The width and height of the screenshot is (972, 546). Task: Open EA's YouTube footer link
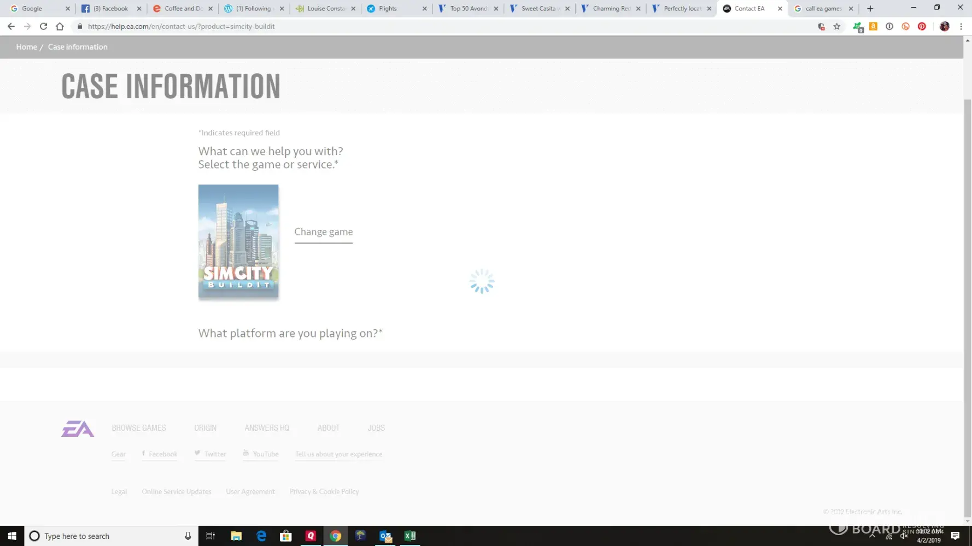(x=261, y=454)
